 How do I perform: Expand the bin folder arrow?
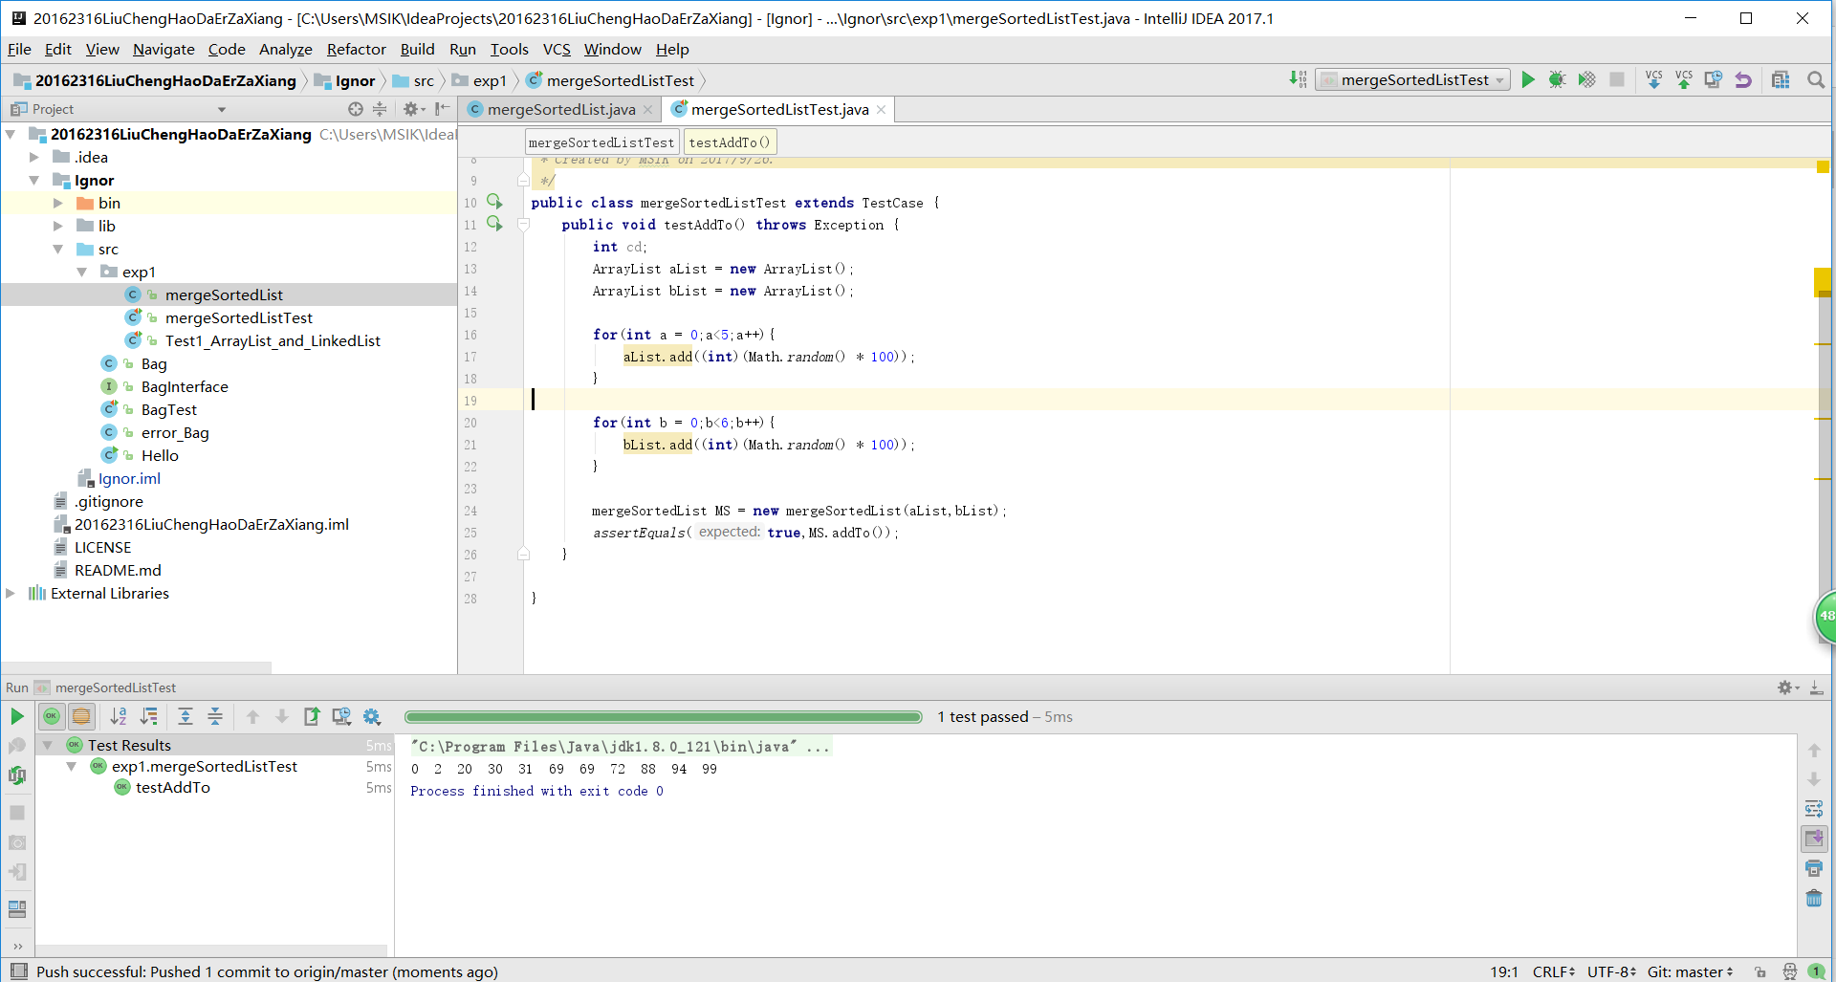pos(58,203)
